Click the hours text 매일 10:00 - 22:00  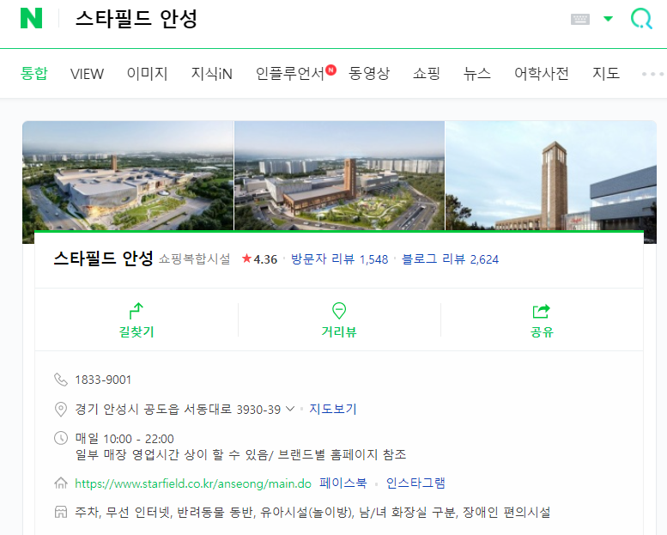coord(124,439)
